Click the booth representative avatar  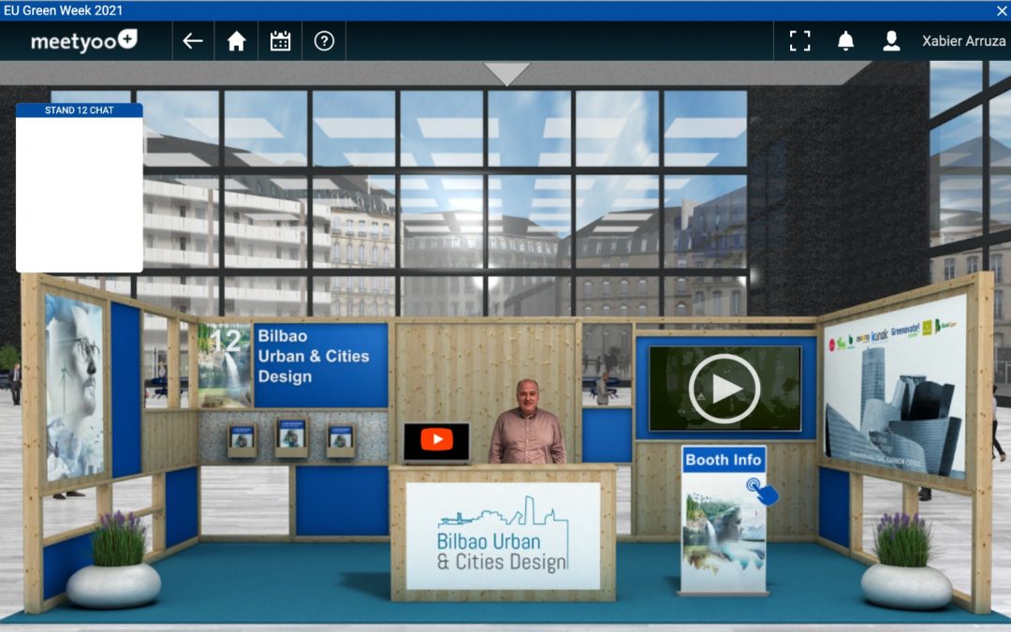(527, 421)
